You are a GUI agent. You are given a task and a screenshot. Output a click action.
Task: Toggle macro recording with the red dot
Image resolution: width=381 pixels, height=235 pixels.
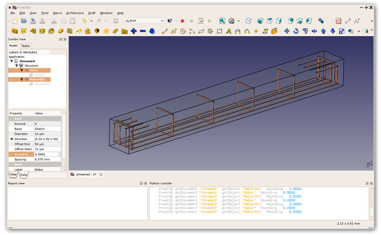point(182,21)
